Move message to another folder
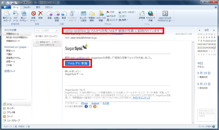Screen dimensions: 219x130 [x=101, y=16]
